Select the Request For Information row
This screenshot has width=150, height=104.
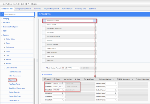coord(70,29)
